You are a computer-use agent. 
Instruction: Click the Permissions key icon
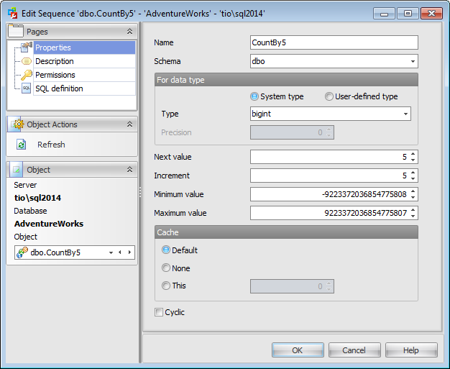pos(27,75)
